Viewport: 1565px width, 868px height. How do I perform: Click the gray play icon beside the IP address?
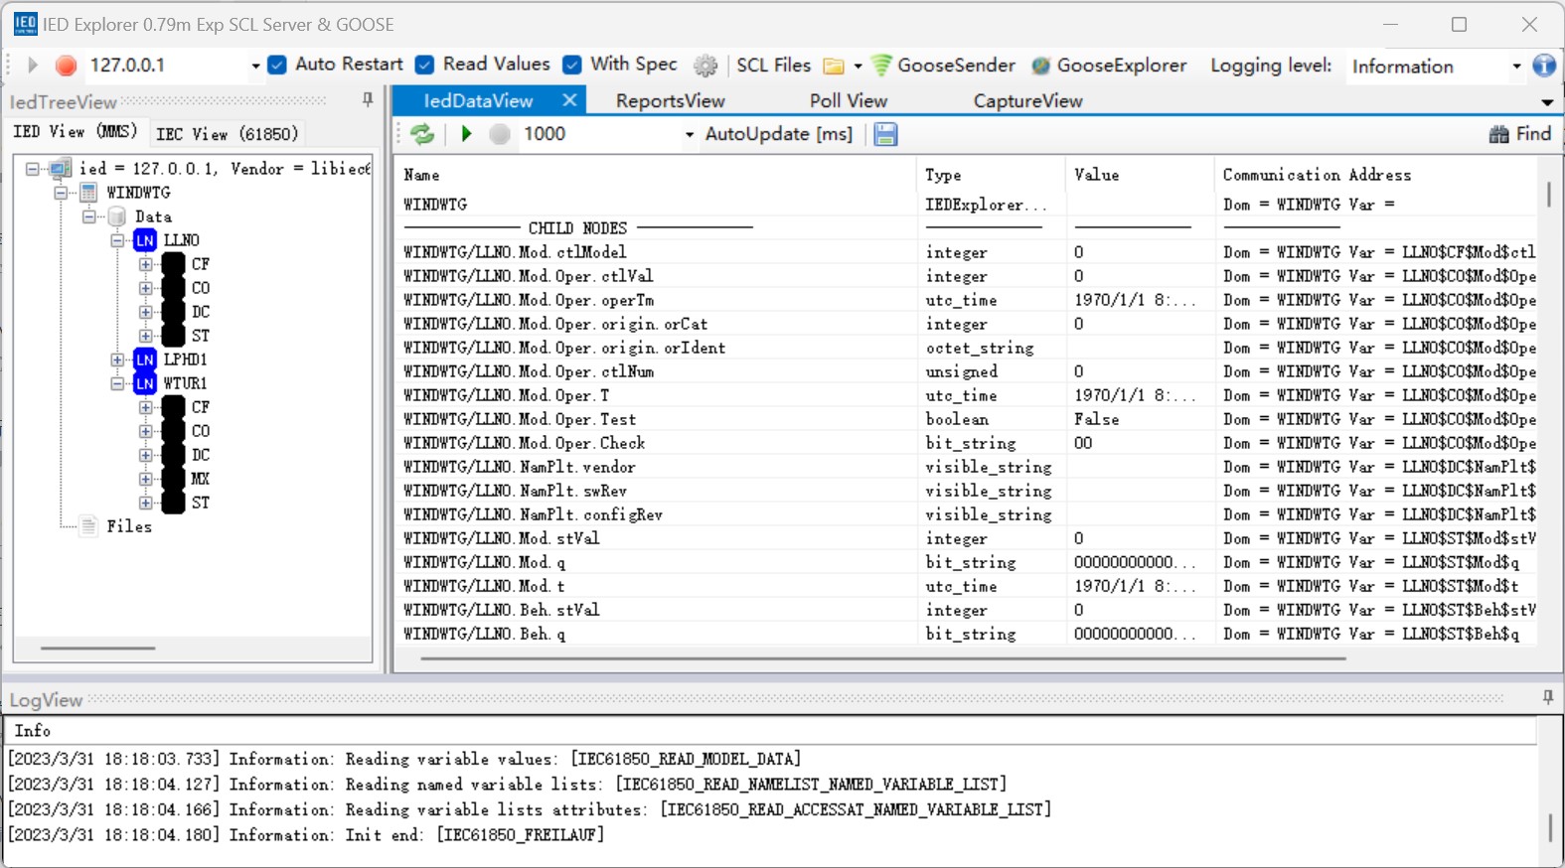[x=32, y=66]
